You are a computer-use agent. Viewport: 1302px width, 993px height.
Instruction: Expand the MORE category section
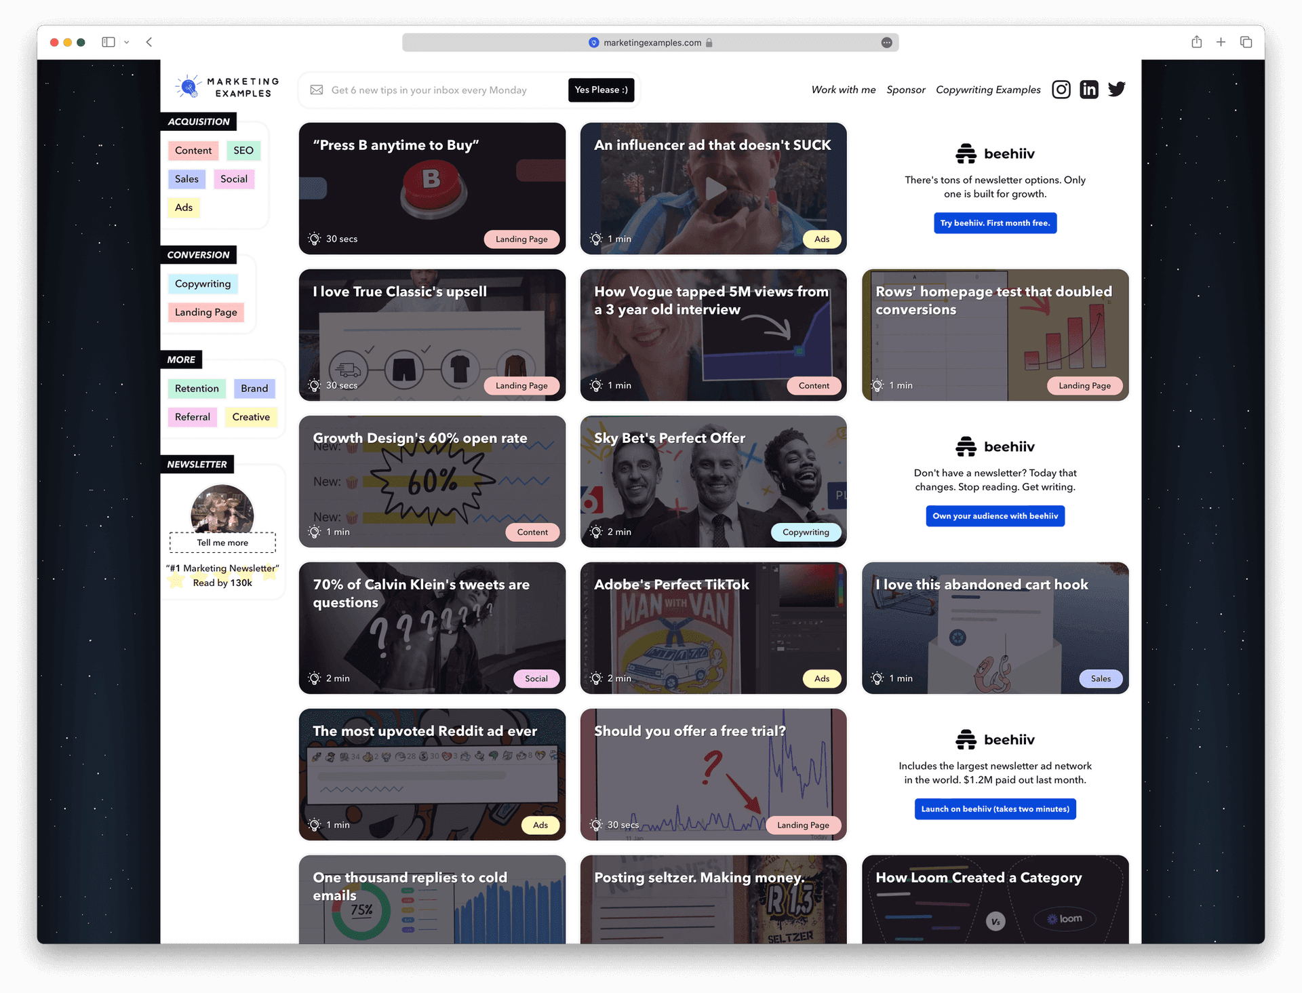184,359
